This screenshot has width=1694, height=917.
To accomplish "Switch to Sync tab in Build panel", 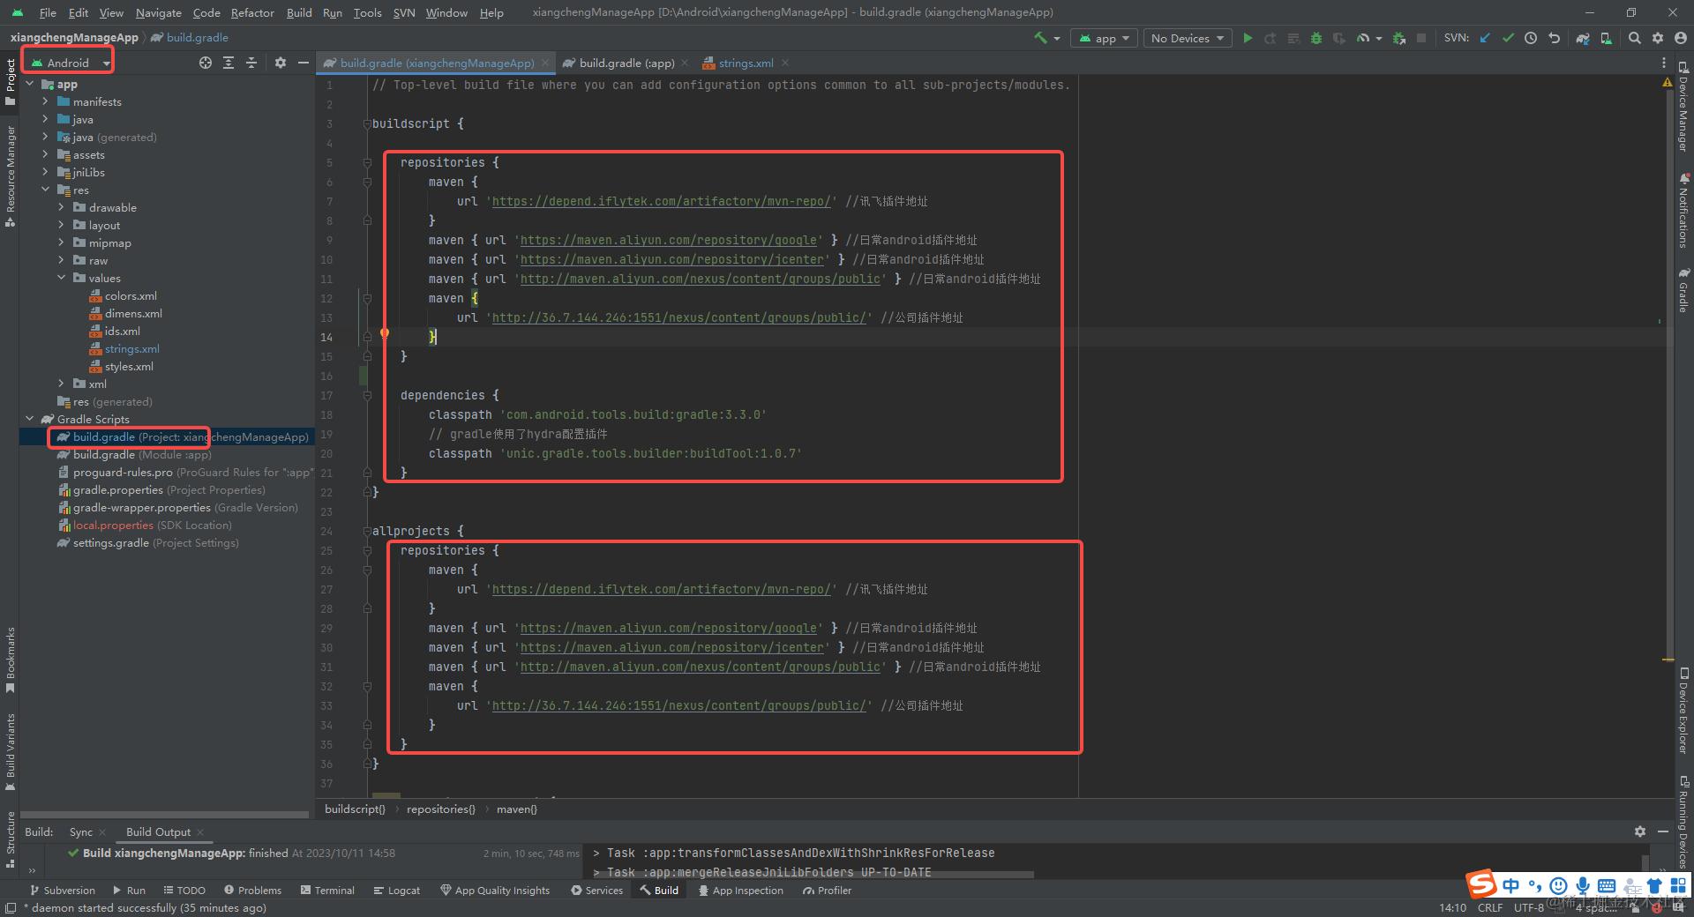I will point(80,831).
